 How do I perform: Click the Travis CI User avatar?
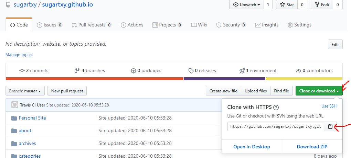pos(15,105)
